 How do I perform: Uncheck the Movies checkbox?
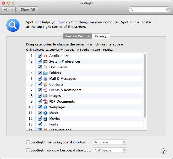pos(40,118)
